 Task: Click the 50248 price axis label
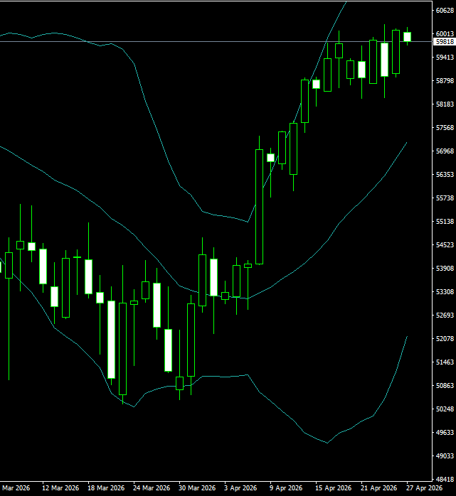445,409
